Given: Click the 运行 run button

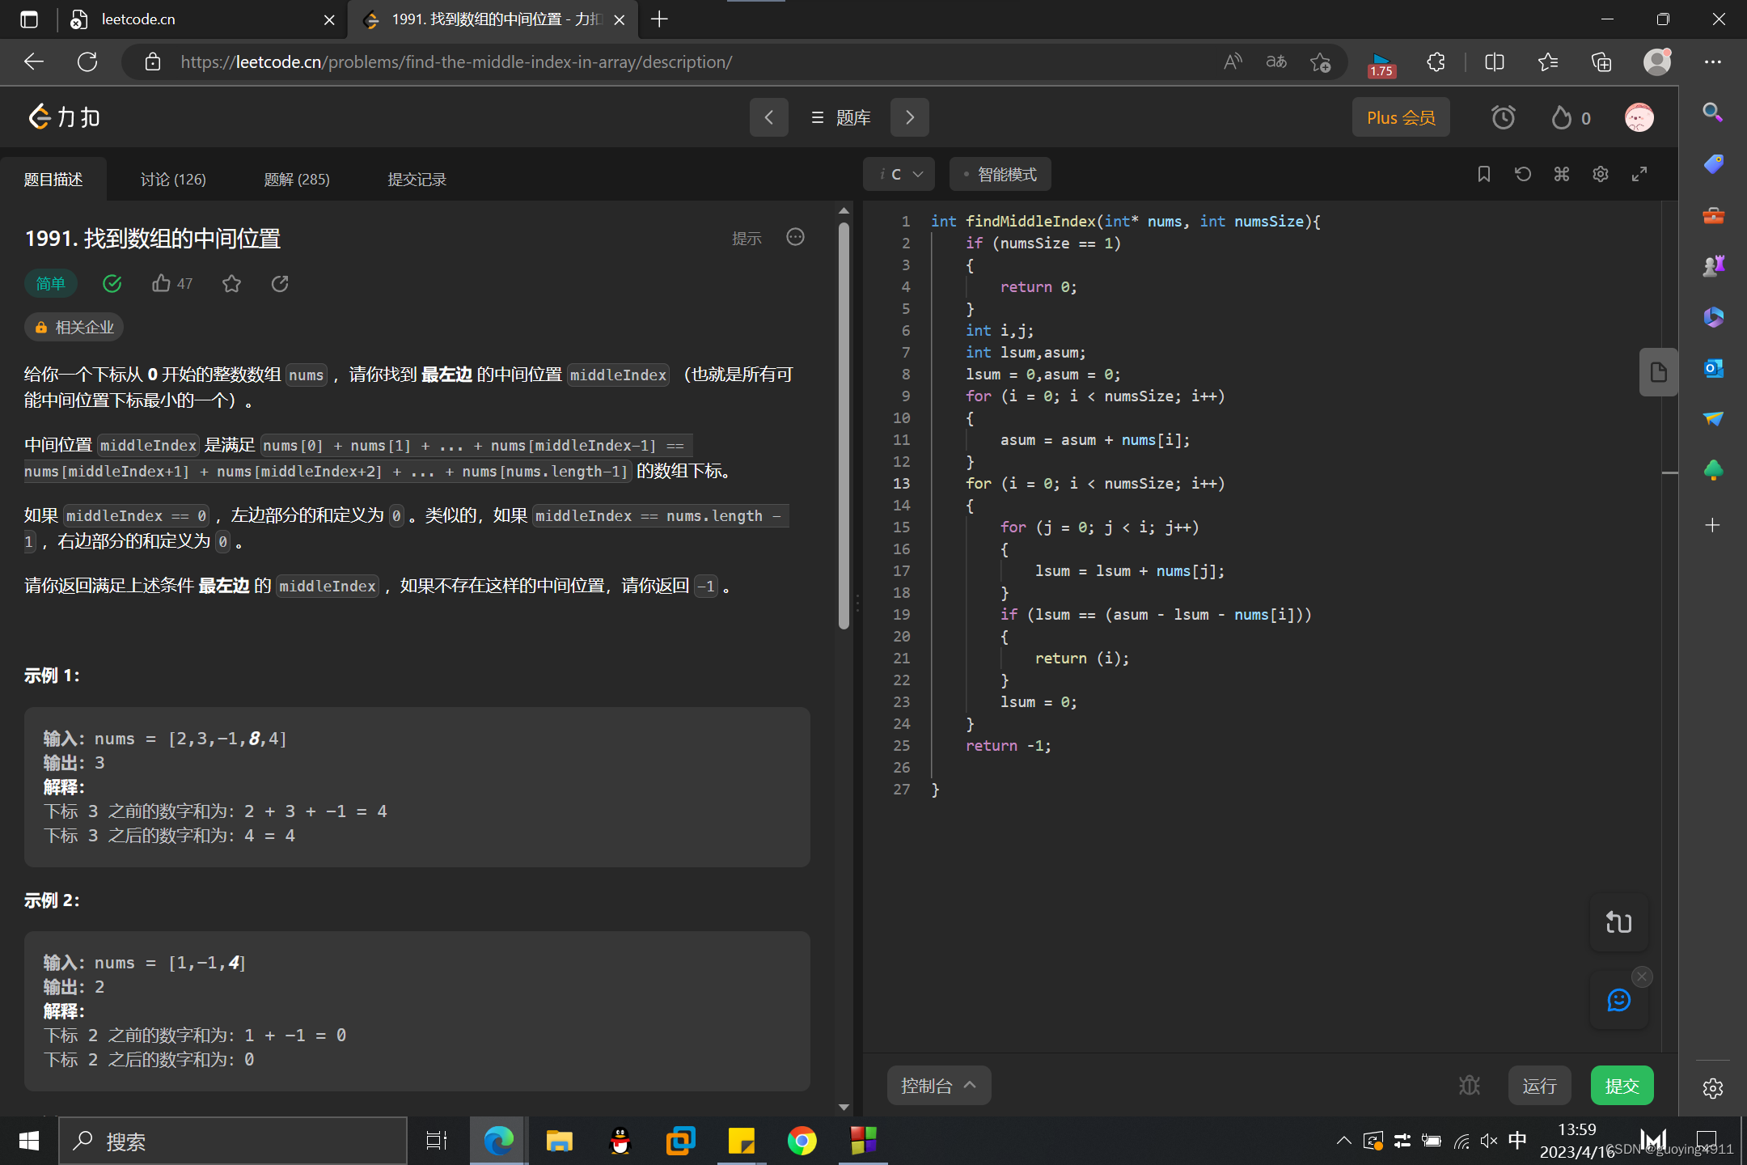Looking at the screenshot, I should tap(1538, 1086).
